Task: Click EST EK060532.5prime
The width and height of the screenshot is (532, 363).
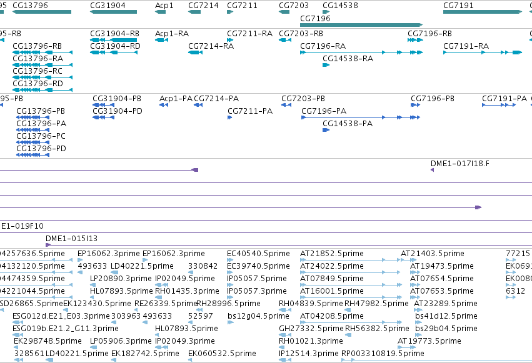Action: 222,354
